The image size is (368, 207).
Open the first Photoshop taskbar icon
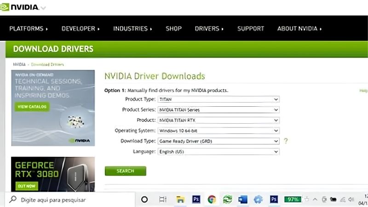196,199
